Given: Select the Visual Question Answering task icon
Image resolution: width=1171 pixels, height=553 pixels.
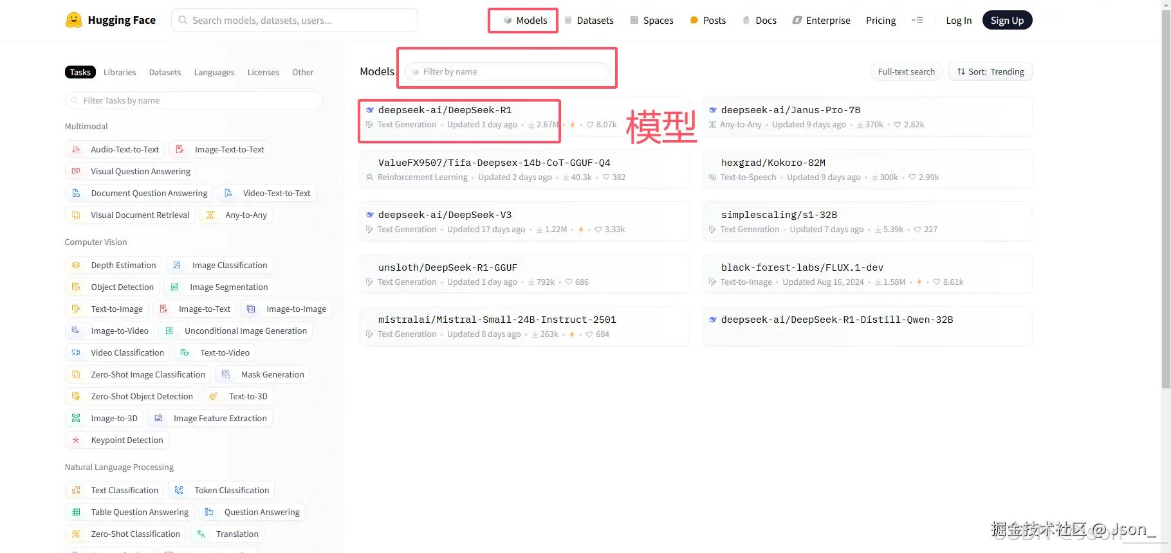Looking at the screenshot, I should [76, 171].
